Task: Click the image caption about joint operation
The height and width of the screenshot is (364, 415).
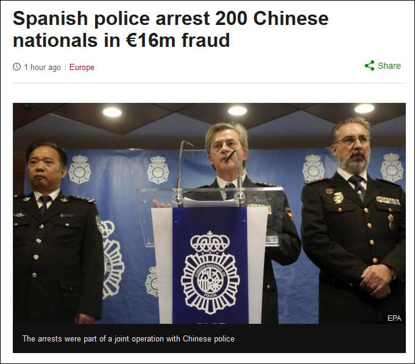Action: point(129,338)
